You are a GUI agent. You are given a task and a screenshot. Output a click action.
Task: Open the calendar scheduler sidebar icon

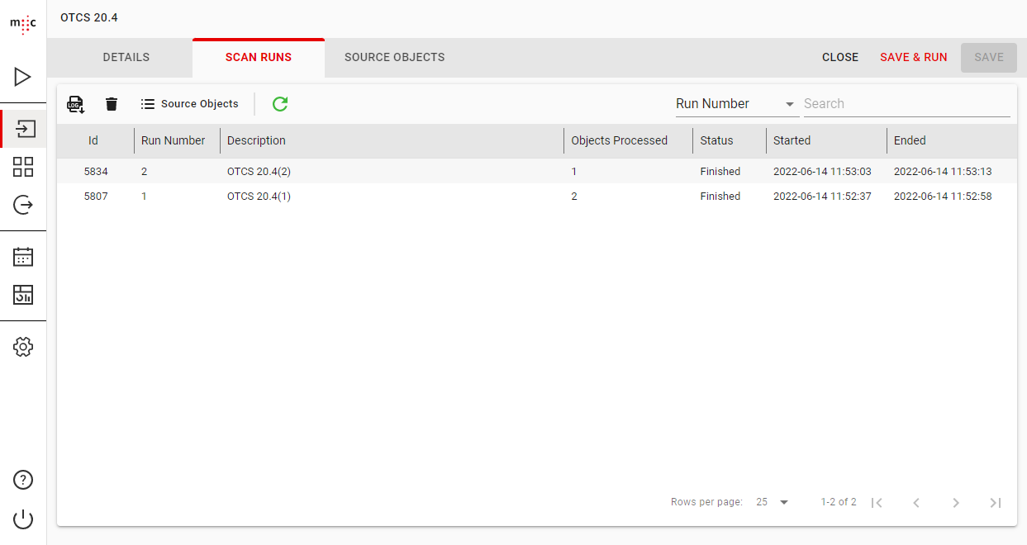(x=23, y=257)
